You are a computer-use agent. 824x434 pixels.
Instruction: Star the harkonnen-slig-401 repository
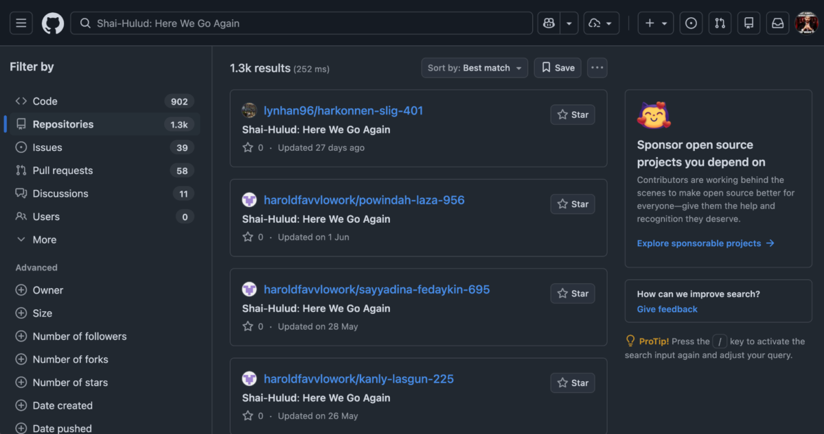[x=573, y=114]
